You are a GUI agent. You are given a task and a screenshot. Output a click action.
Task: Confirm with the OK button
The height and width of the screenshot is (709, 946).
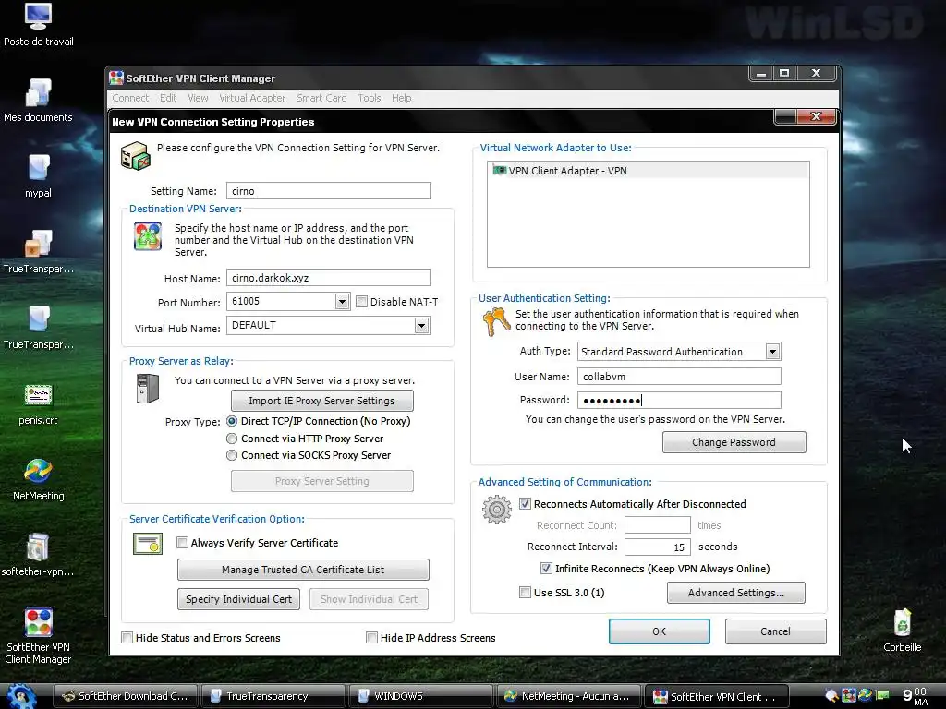[659, 631]
